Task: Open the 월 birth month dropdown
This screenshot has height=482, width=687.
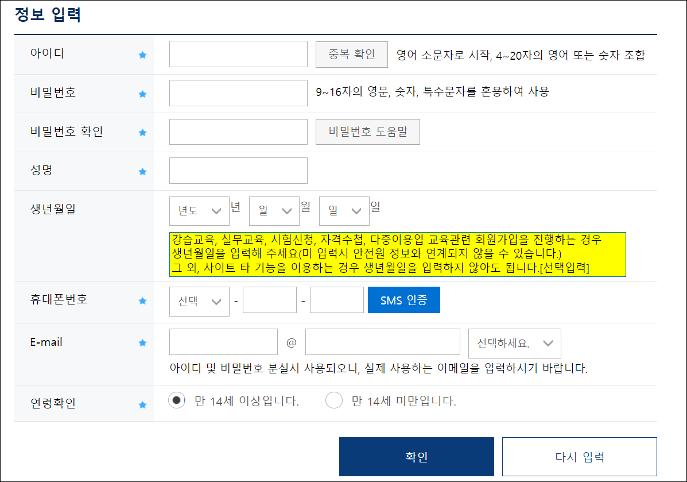Action: point(274,211)
